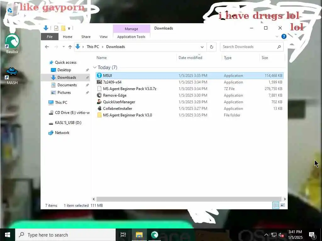
Task: Click the horizontal scrollbar track
Action: point(189,199)
